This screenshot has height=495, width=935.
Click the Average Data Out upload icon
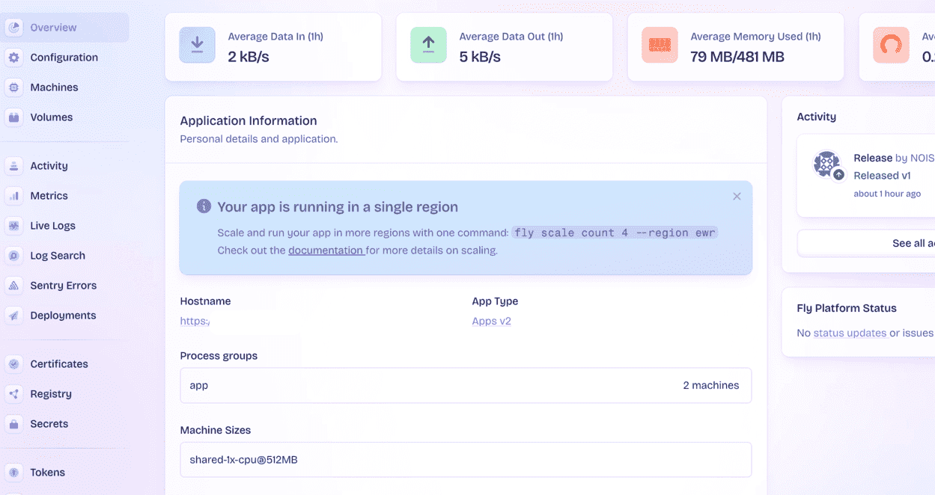coord(428,45)
